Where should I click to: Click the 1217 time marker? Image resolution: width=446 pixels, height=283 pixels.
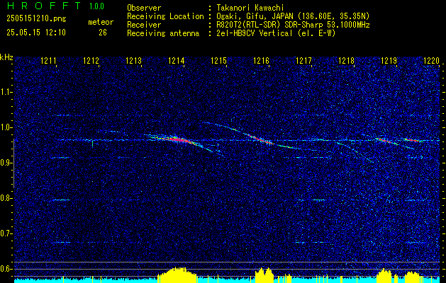303,60
